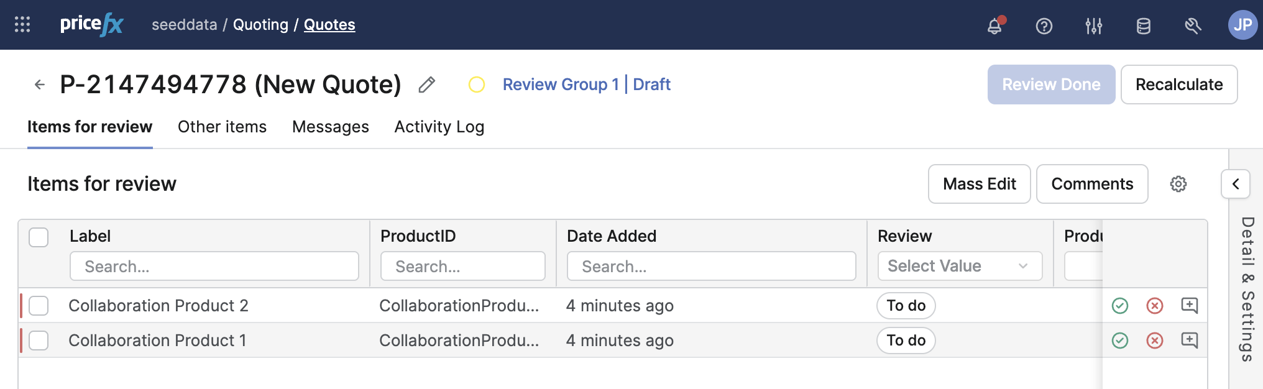The image size is (1263, 389).
Task: Open the Review filter Select Value dropdown
Action: (x=960, y=266)
